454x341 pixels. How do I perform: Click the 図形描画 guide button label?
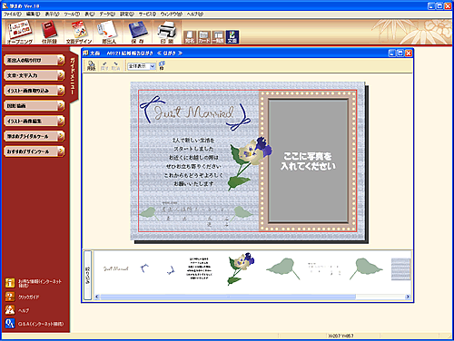click(16, 106)
